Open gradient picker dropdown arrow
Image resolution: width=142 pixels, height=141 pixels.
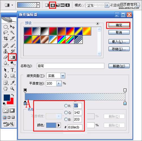[x=38, y=5]
